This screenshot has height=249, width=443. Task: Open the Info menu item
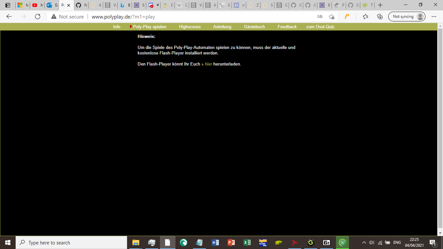117,27
